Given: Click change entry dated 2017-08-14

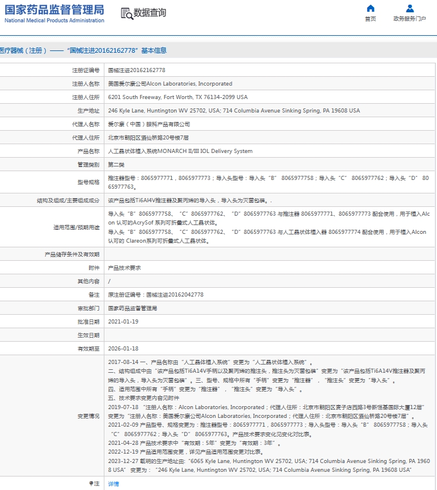Looking at the screenshot, I should [x=210, y=362].
